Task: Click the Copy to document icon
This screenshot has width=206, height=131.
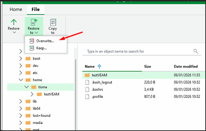Action: tap(53, 22)
